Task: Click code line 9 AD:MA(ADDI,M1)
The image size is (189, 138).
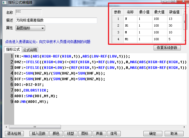Action: click(31, 102)
